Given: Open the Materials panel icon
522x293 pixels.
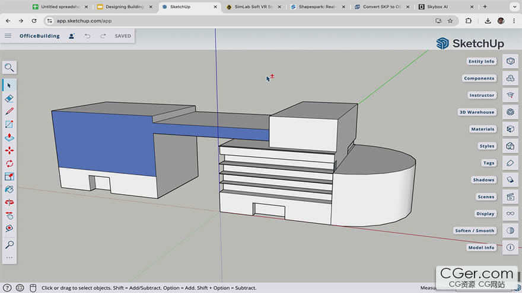Looking at the screenshot, I should (x=510, y=129).
